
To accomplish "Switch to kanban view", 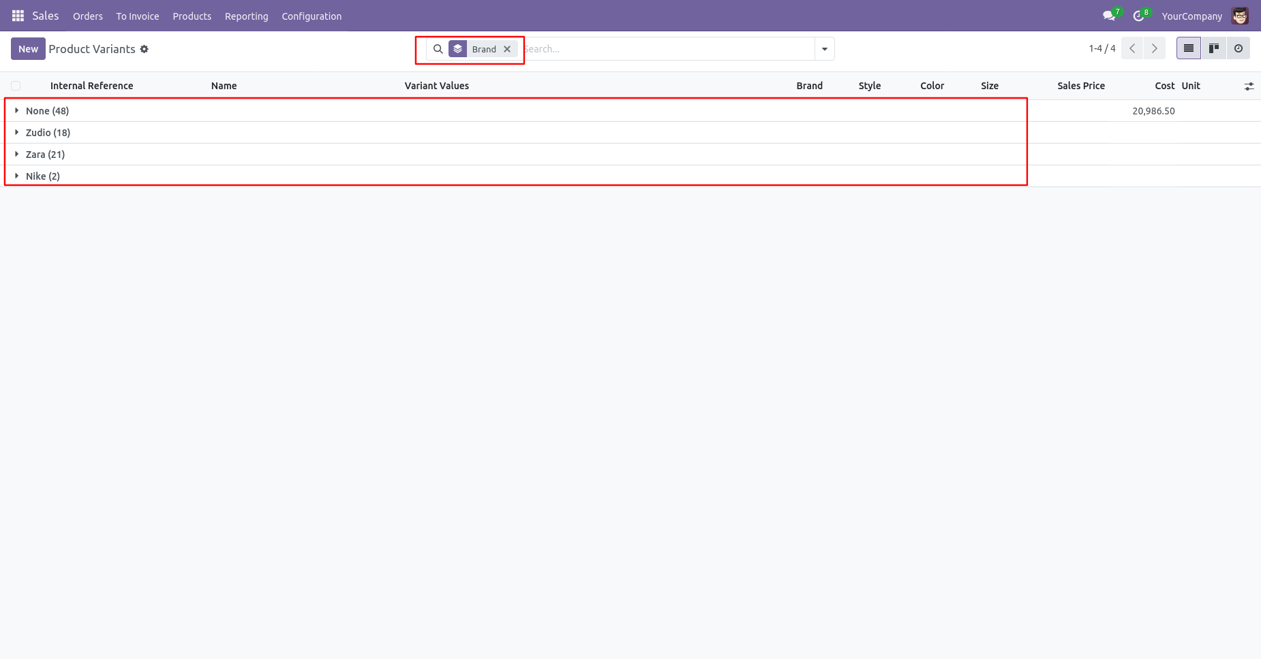I will coord(1214,48).
